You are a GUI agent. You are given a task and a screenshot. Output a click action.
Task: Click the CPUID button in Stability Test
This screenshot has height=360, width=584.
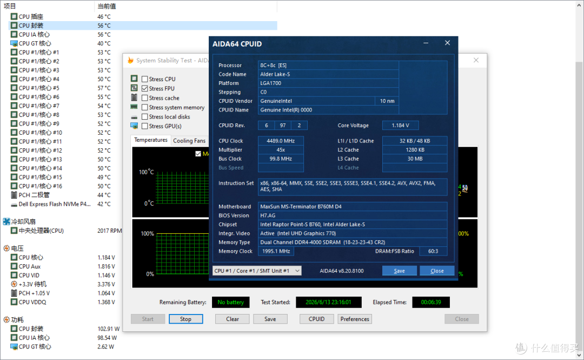tap(316, 319)
